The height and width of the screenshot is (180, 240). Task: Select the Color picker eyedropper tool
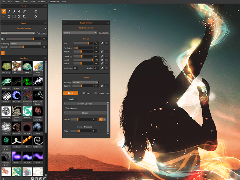24,11
